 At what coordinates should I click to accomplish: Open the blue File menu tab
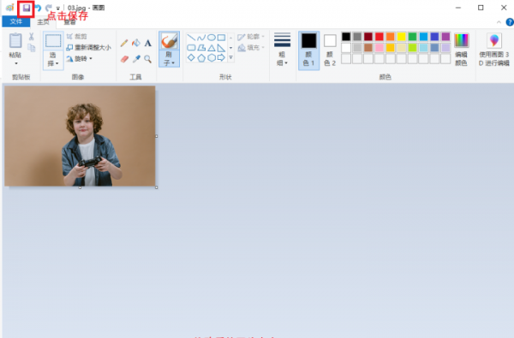click(x=15, y=21)
